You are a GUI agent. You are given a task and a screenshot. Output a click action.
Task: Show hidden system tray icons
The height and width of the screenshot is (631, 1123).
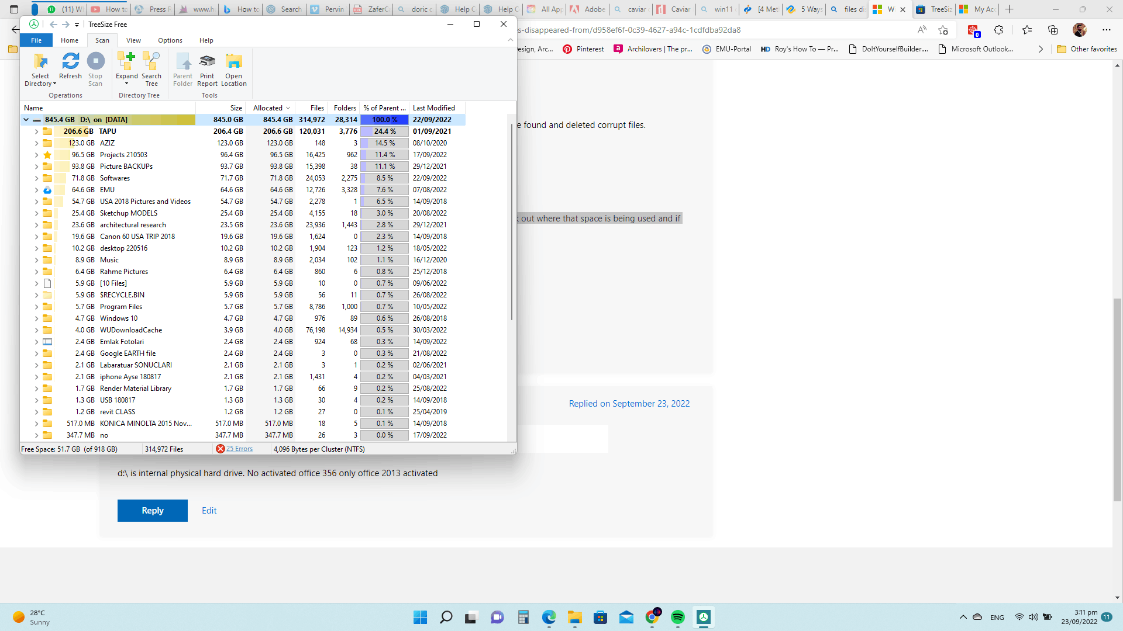(963, 617)
